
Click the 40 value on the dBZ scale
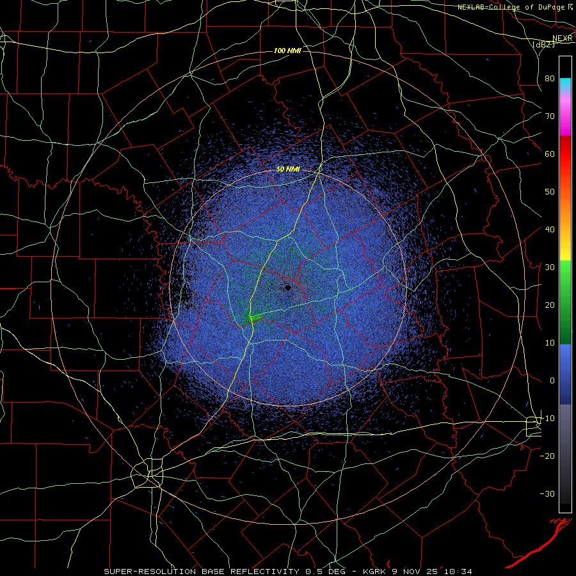click(x=550, y=229)
